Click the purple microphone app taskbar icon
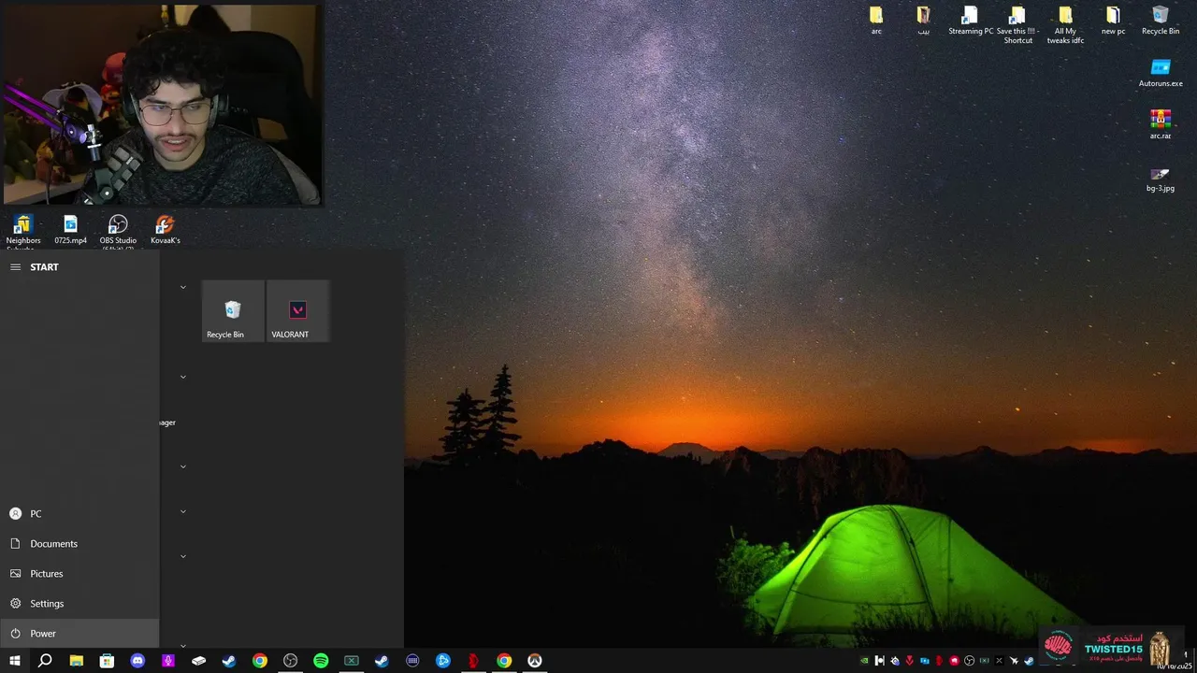Screen dimensions: 1197x673 coord(168,661)
